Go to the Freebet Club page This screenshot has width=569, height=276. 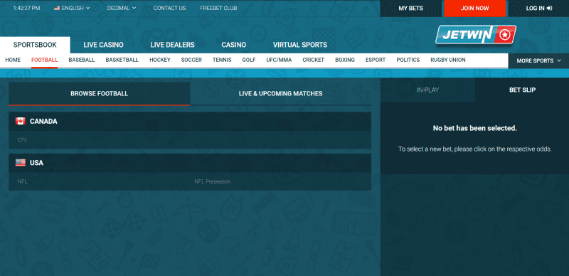click(218, 8)
